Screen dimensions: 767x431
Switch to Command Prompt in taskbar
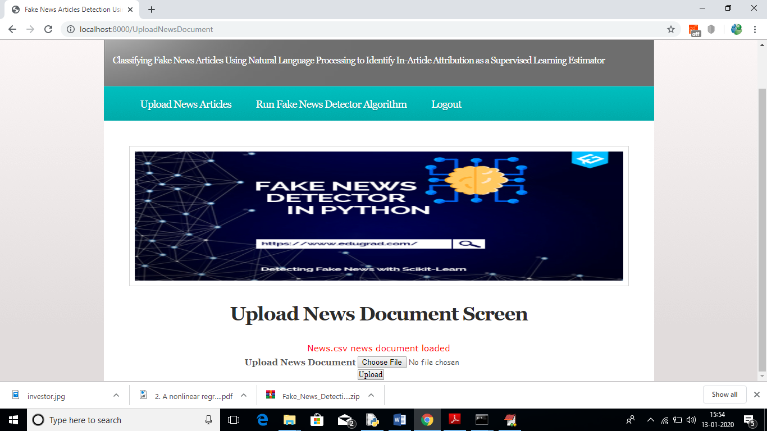482,420
